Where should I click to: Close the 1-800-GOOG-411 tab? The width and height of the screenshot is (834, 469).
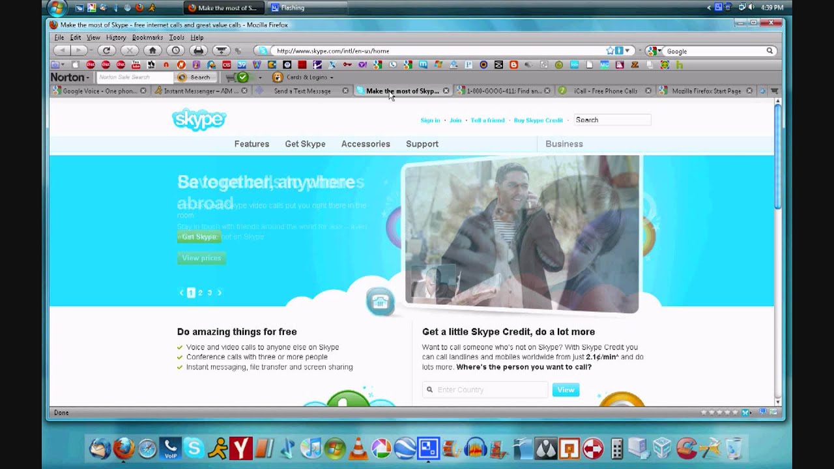(547, 91)
